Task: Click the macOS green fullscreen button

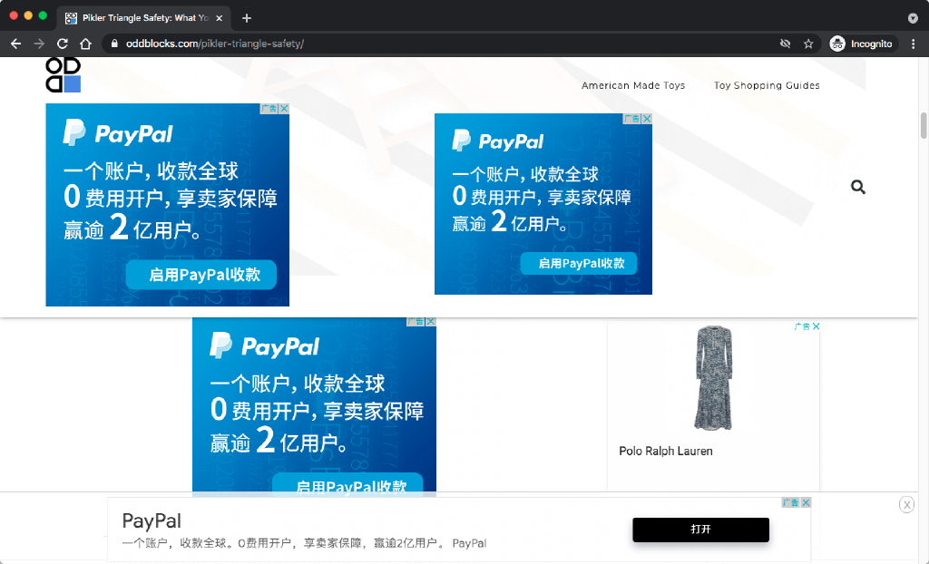Action: (43, 16)
